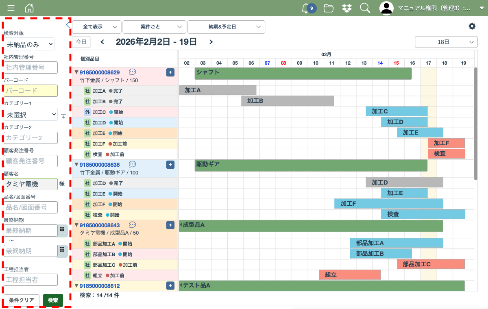Open search magnifier in top bar

tap(365, 8)
